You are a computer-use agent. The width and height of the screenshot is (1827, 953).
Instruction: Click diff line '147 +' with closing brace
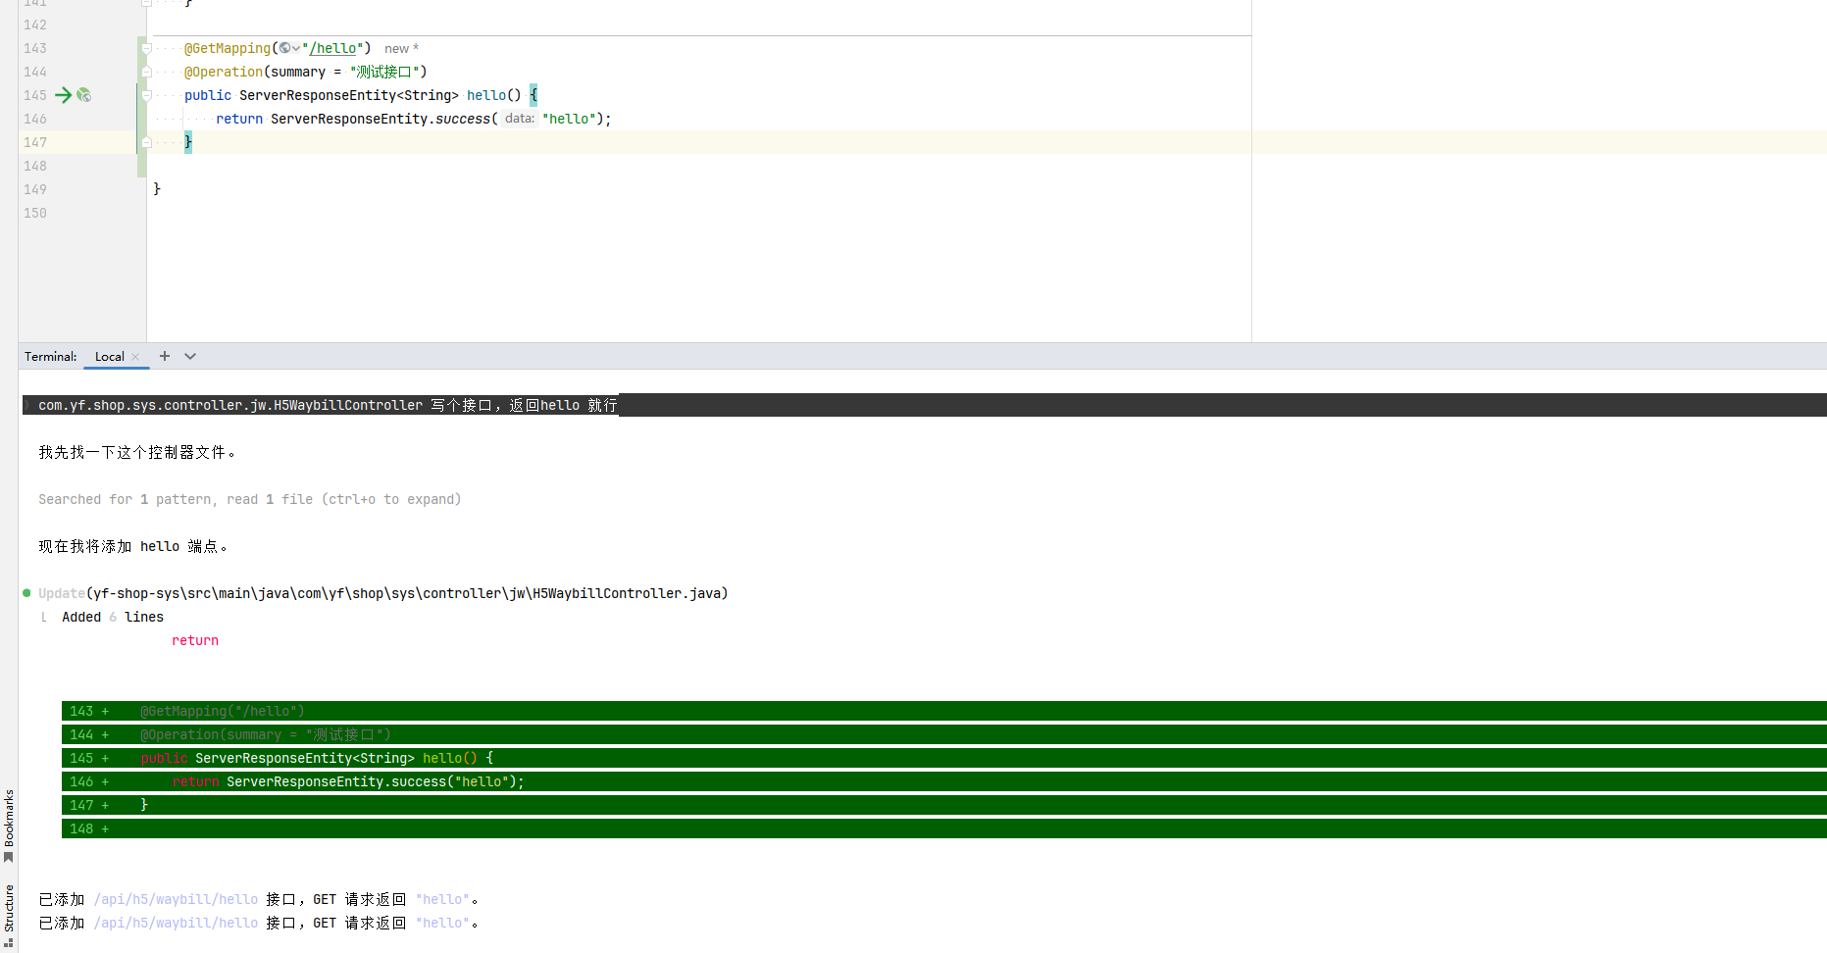point(943,805)
